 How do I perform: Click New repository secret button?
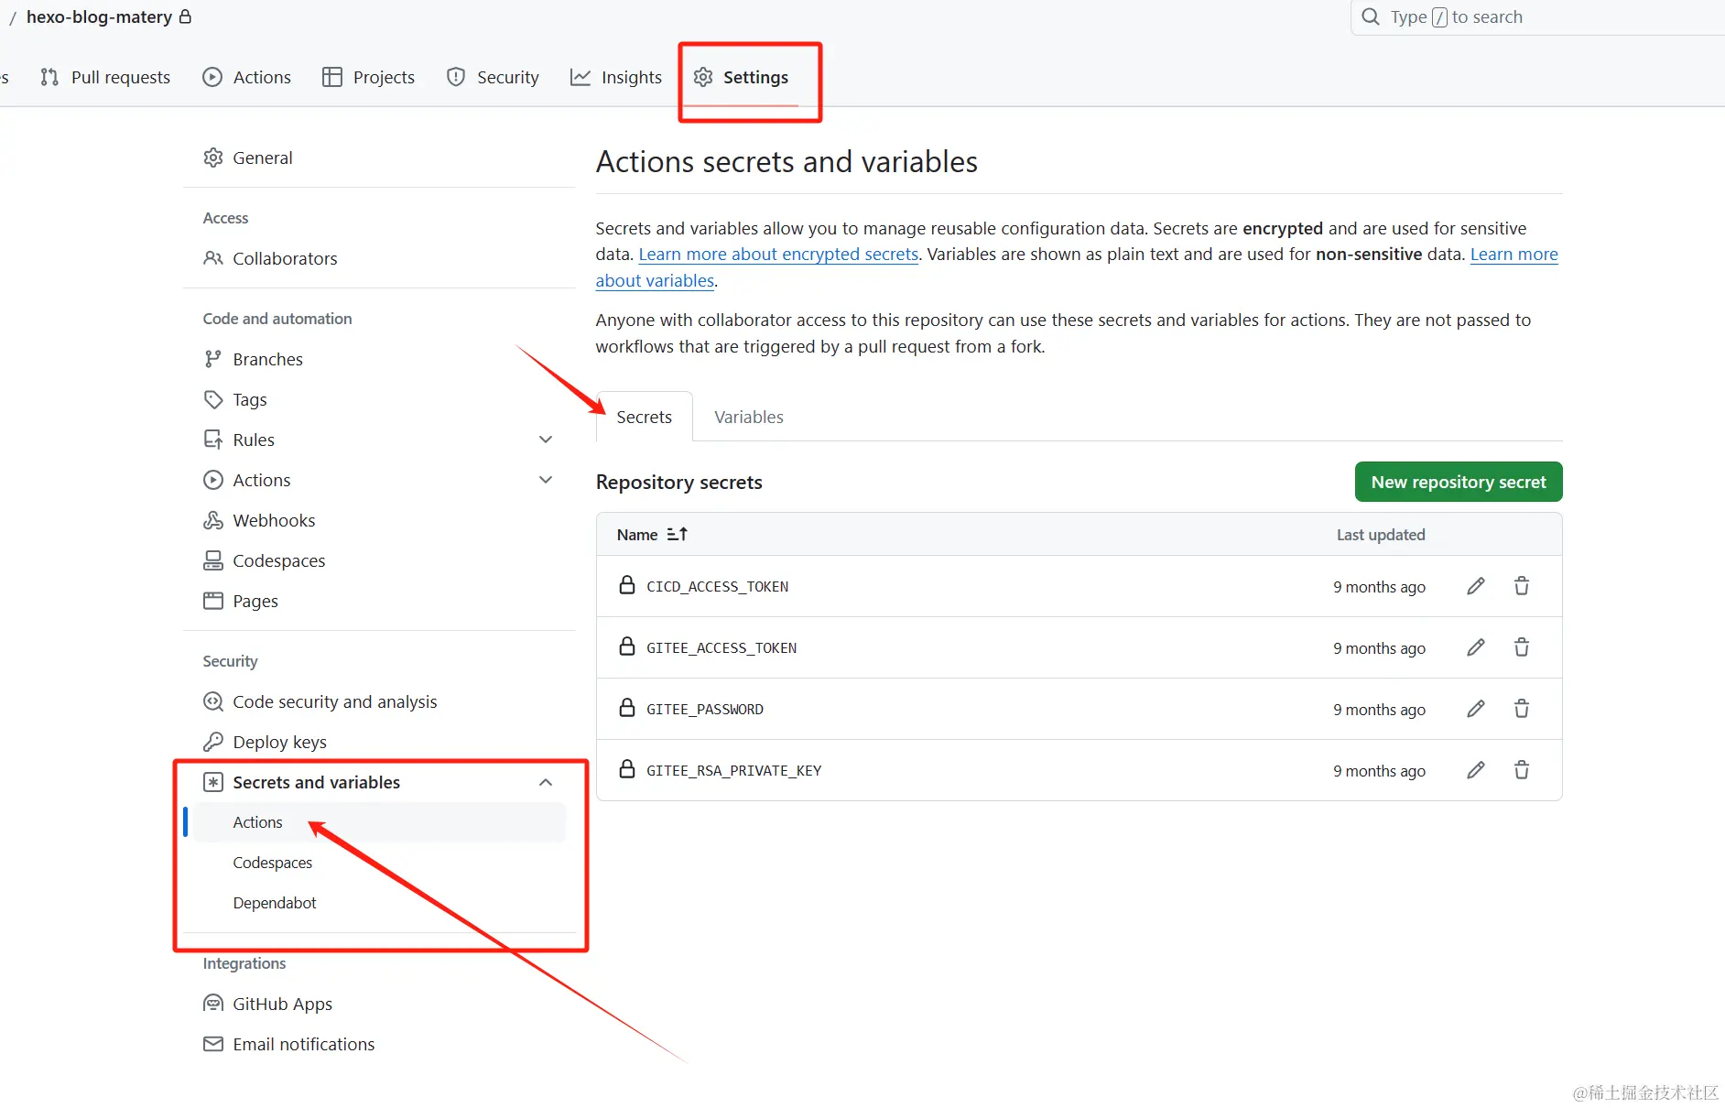pyautogui.click(x=1458, y=482)
